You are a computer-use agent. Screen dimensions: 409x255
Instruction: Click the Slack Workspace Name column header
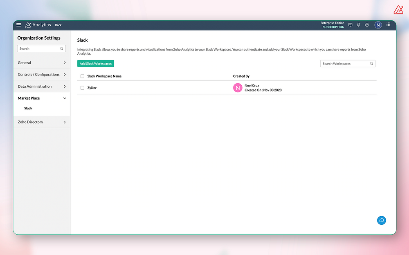tap(104, 76)
